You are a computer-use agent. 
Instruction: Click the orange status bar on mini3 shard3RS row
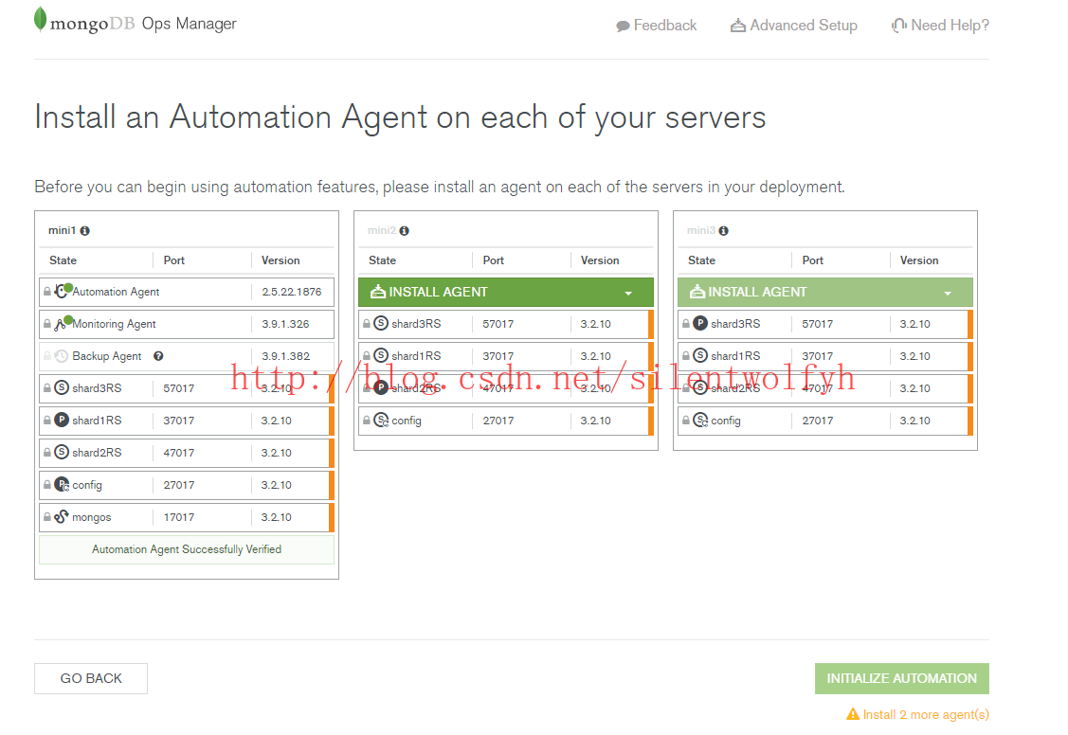click(970, 324)
